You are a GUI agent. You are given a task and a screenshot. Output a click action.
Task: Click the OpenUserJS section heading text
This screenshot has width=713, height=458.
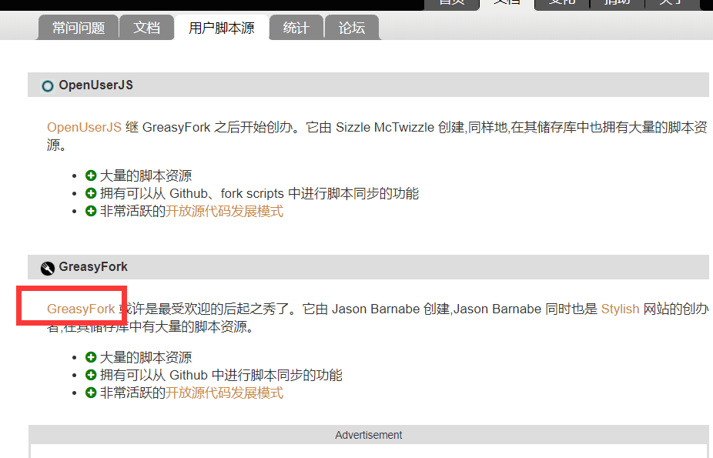pos(96,85)
